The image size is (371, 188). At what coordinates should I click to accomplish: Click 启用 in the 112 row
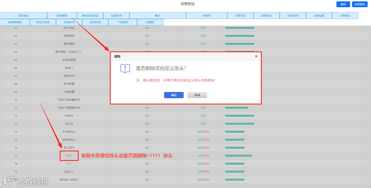(200, 164)
